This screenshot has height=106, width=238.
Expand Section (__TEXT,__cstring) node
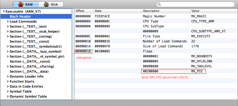(x=8, y=37)
